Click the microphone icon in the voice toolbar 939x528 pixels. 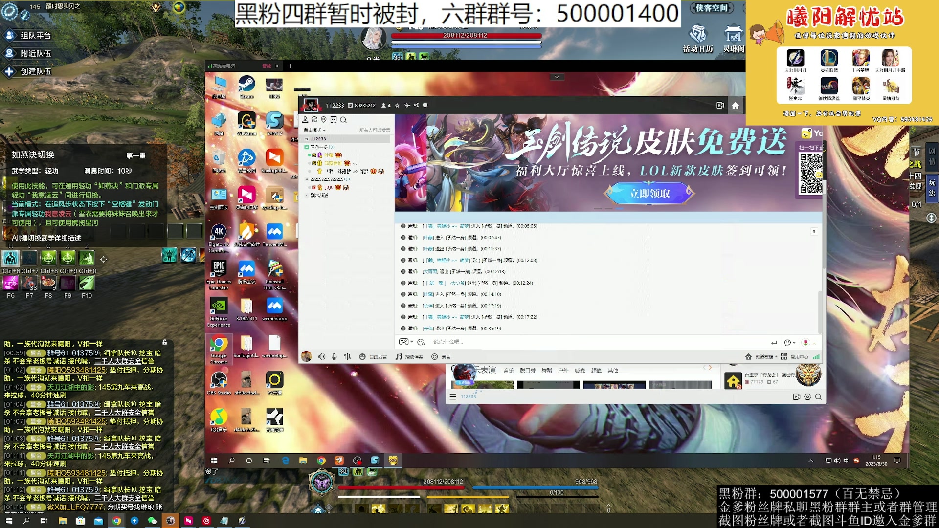coord(334,356)
